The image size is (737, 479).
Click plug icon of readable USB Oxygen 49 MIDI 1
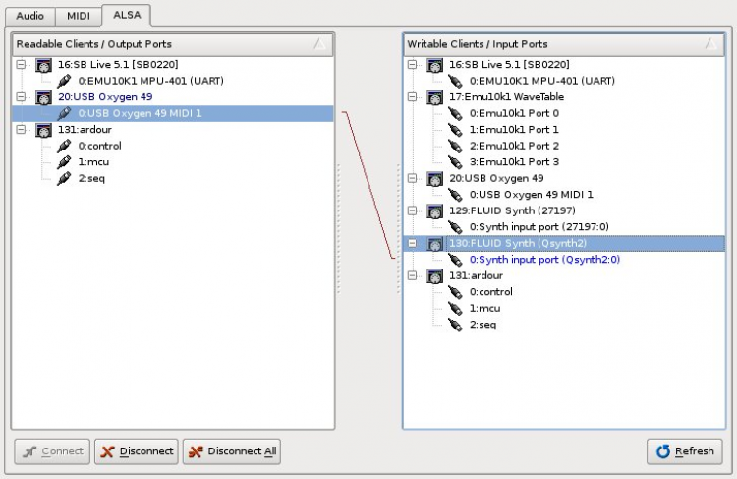coord(64,113)
